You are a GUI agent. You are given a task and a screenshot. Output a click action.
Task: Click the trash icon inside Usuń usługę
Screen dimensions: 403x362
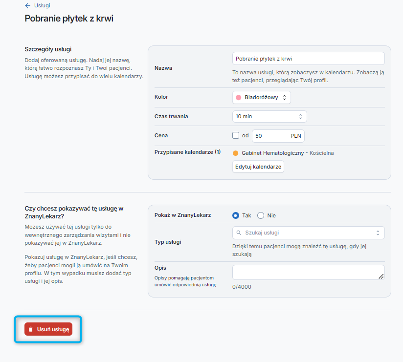pos(30,329)
